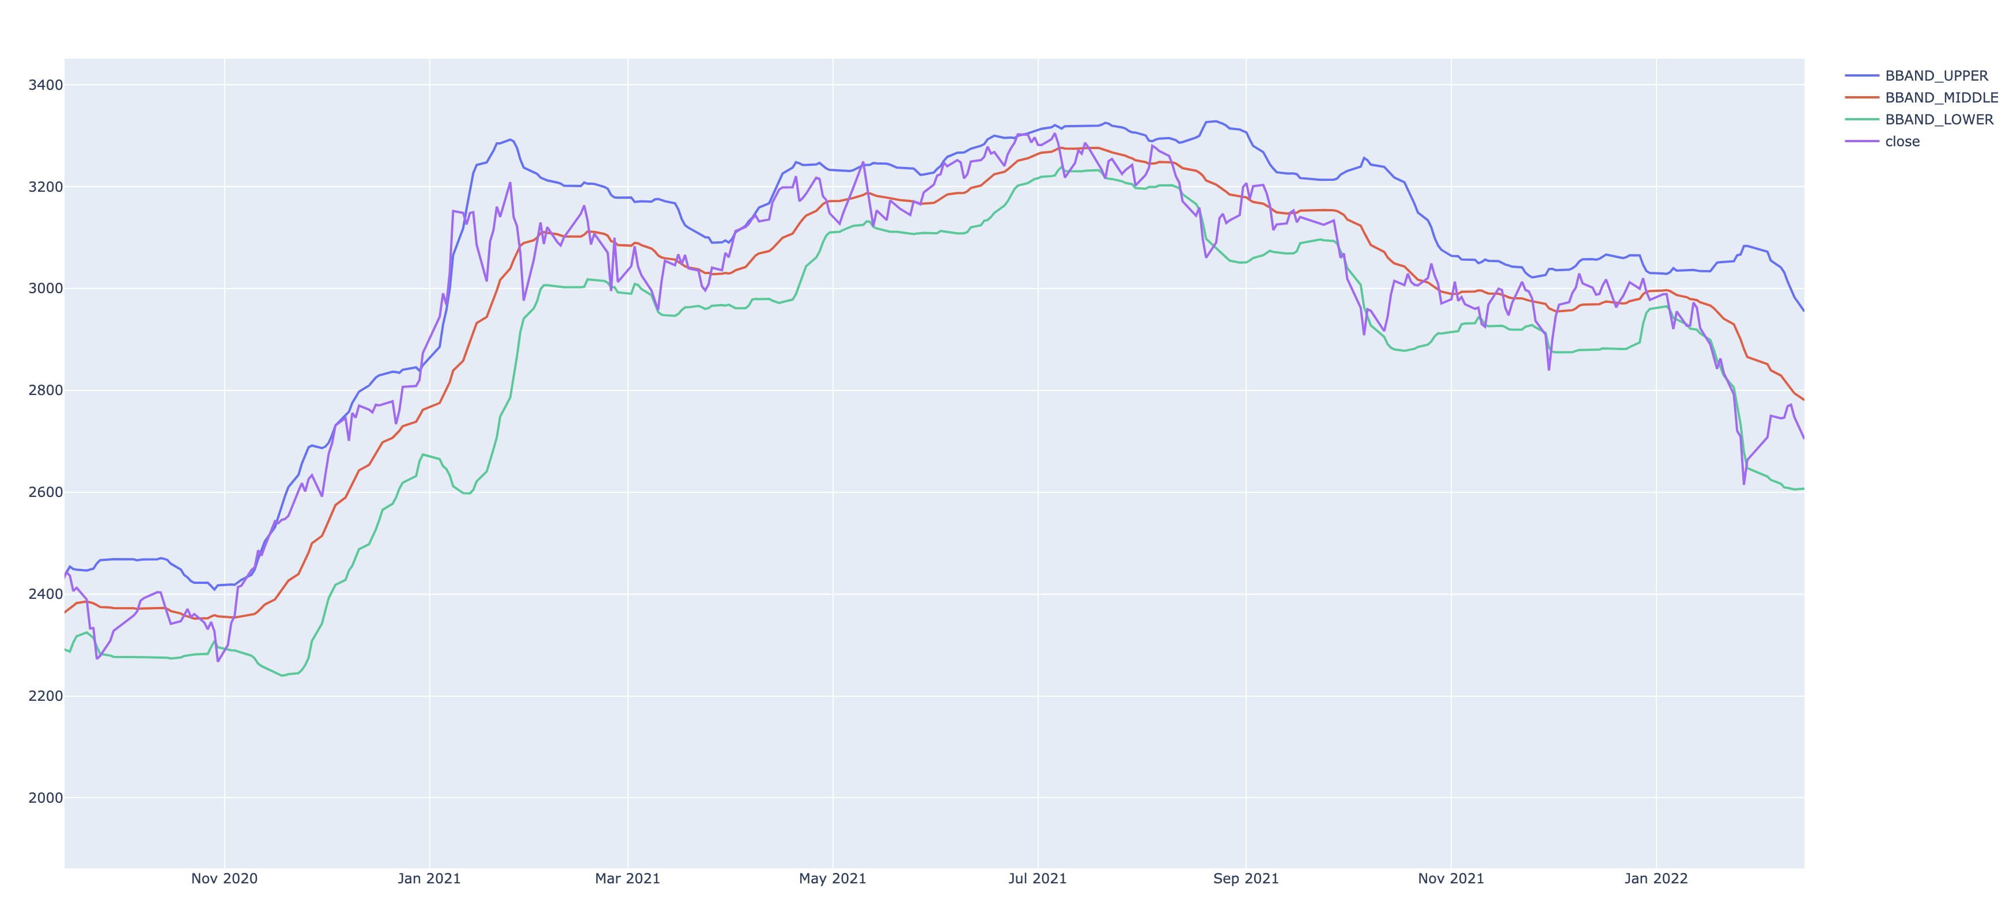Click the 2000 y-axis tick label
This screenshot has height=911, width=2013.
(46, 798)
